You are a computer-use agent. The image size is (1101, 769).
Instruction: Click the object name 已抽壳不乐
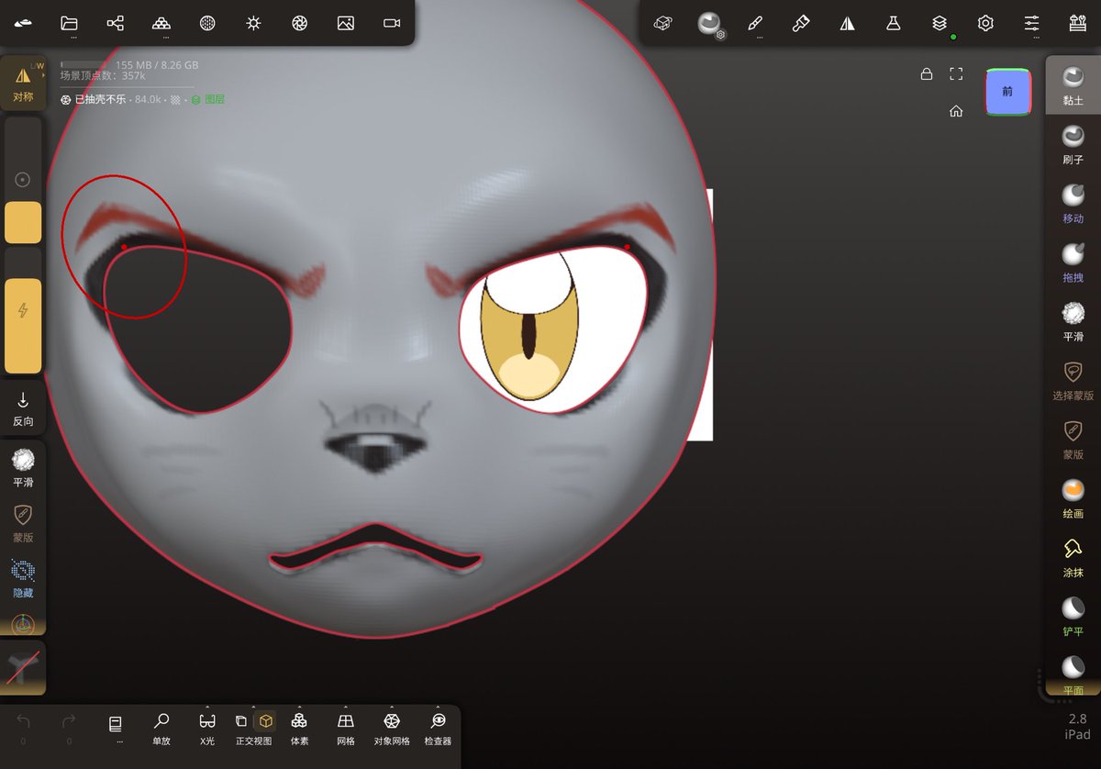(x=100, y=99)
